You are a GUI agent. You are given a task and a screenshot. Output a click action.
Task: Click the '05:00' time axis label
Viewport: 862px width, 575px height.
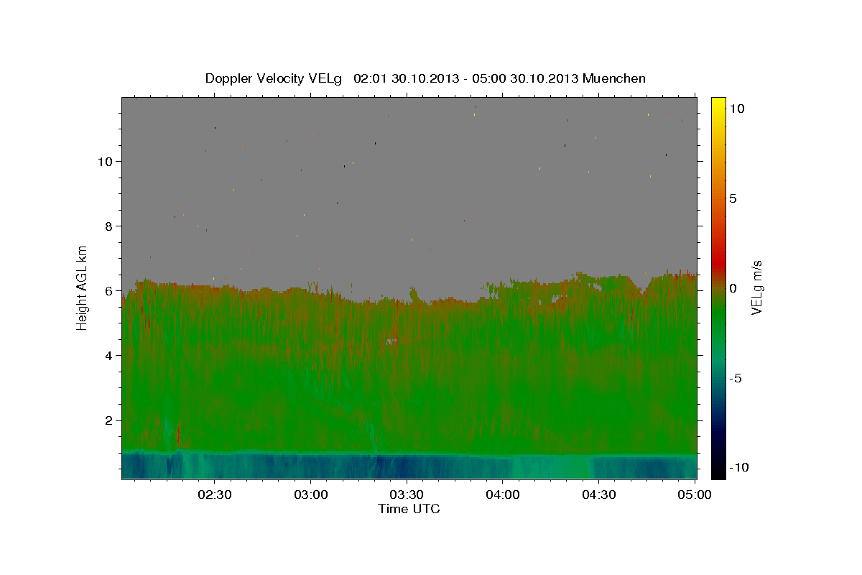pos(695,494)
